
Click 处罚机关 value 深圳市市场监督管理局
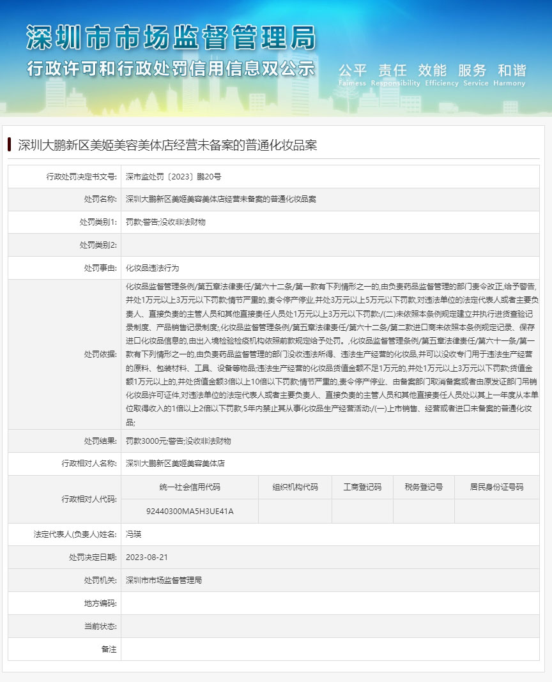tap(164, 580)
